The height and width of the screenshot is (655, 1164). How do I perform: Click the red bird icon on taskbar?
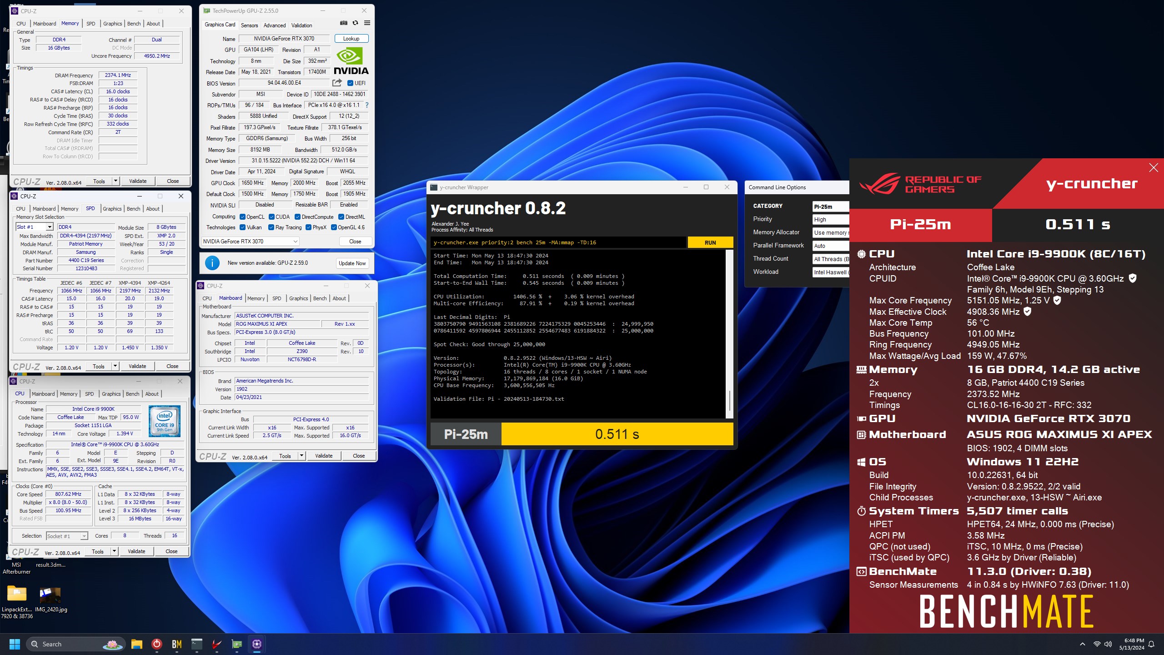coord(217,644)
